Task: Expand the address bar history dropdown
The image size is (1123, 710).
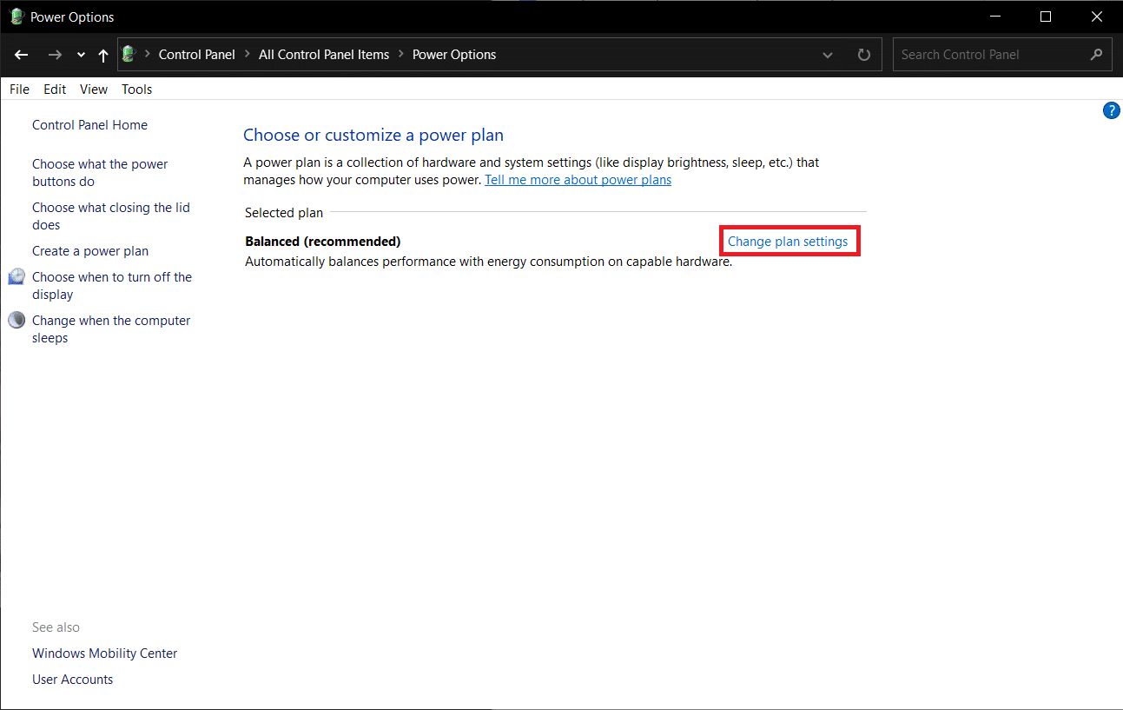Action: click(828, 55)
